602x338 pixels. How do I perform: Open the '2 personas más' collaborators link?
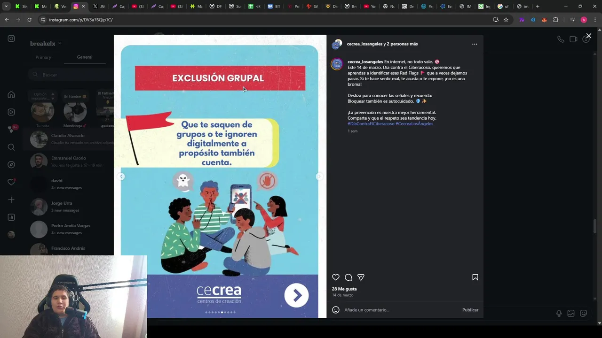(403, 44)
